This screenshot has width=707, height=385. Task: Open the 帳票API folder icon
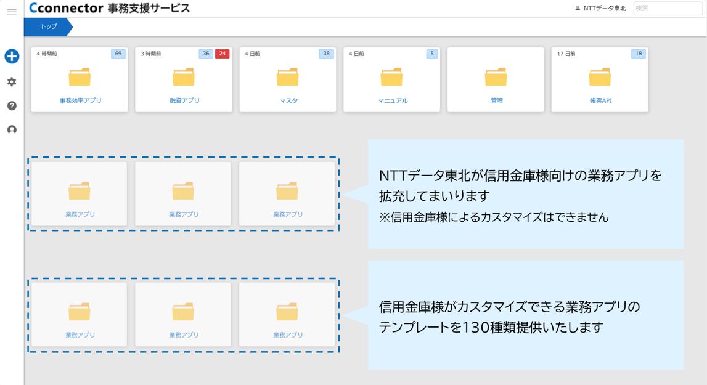point(600,77)
